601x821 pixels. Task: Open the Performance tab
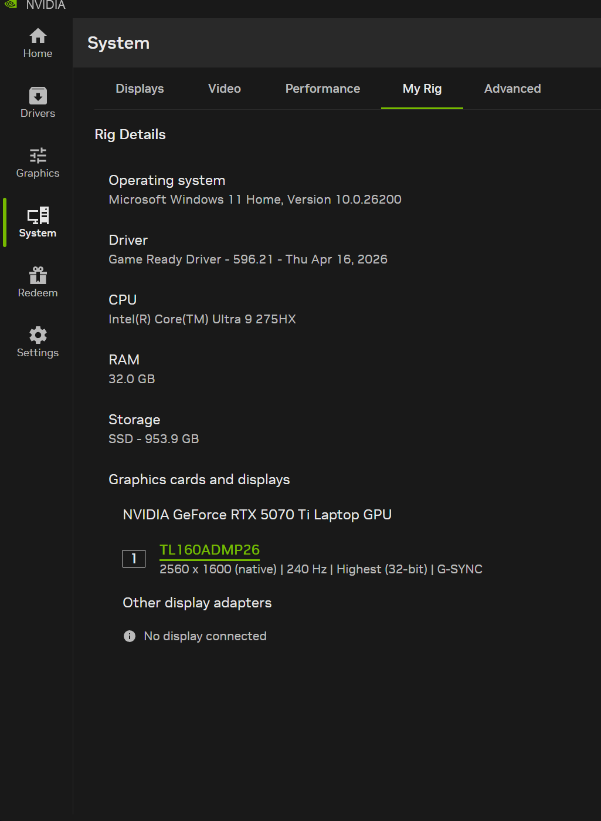[322, 89]
